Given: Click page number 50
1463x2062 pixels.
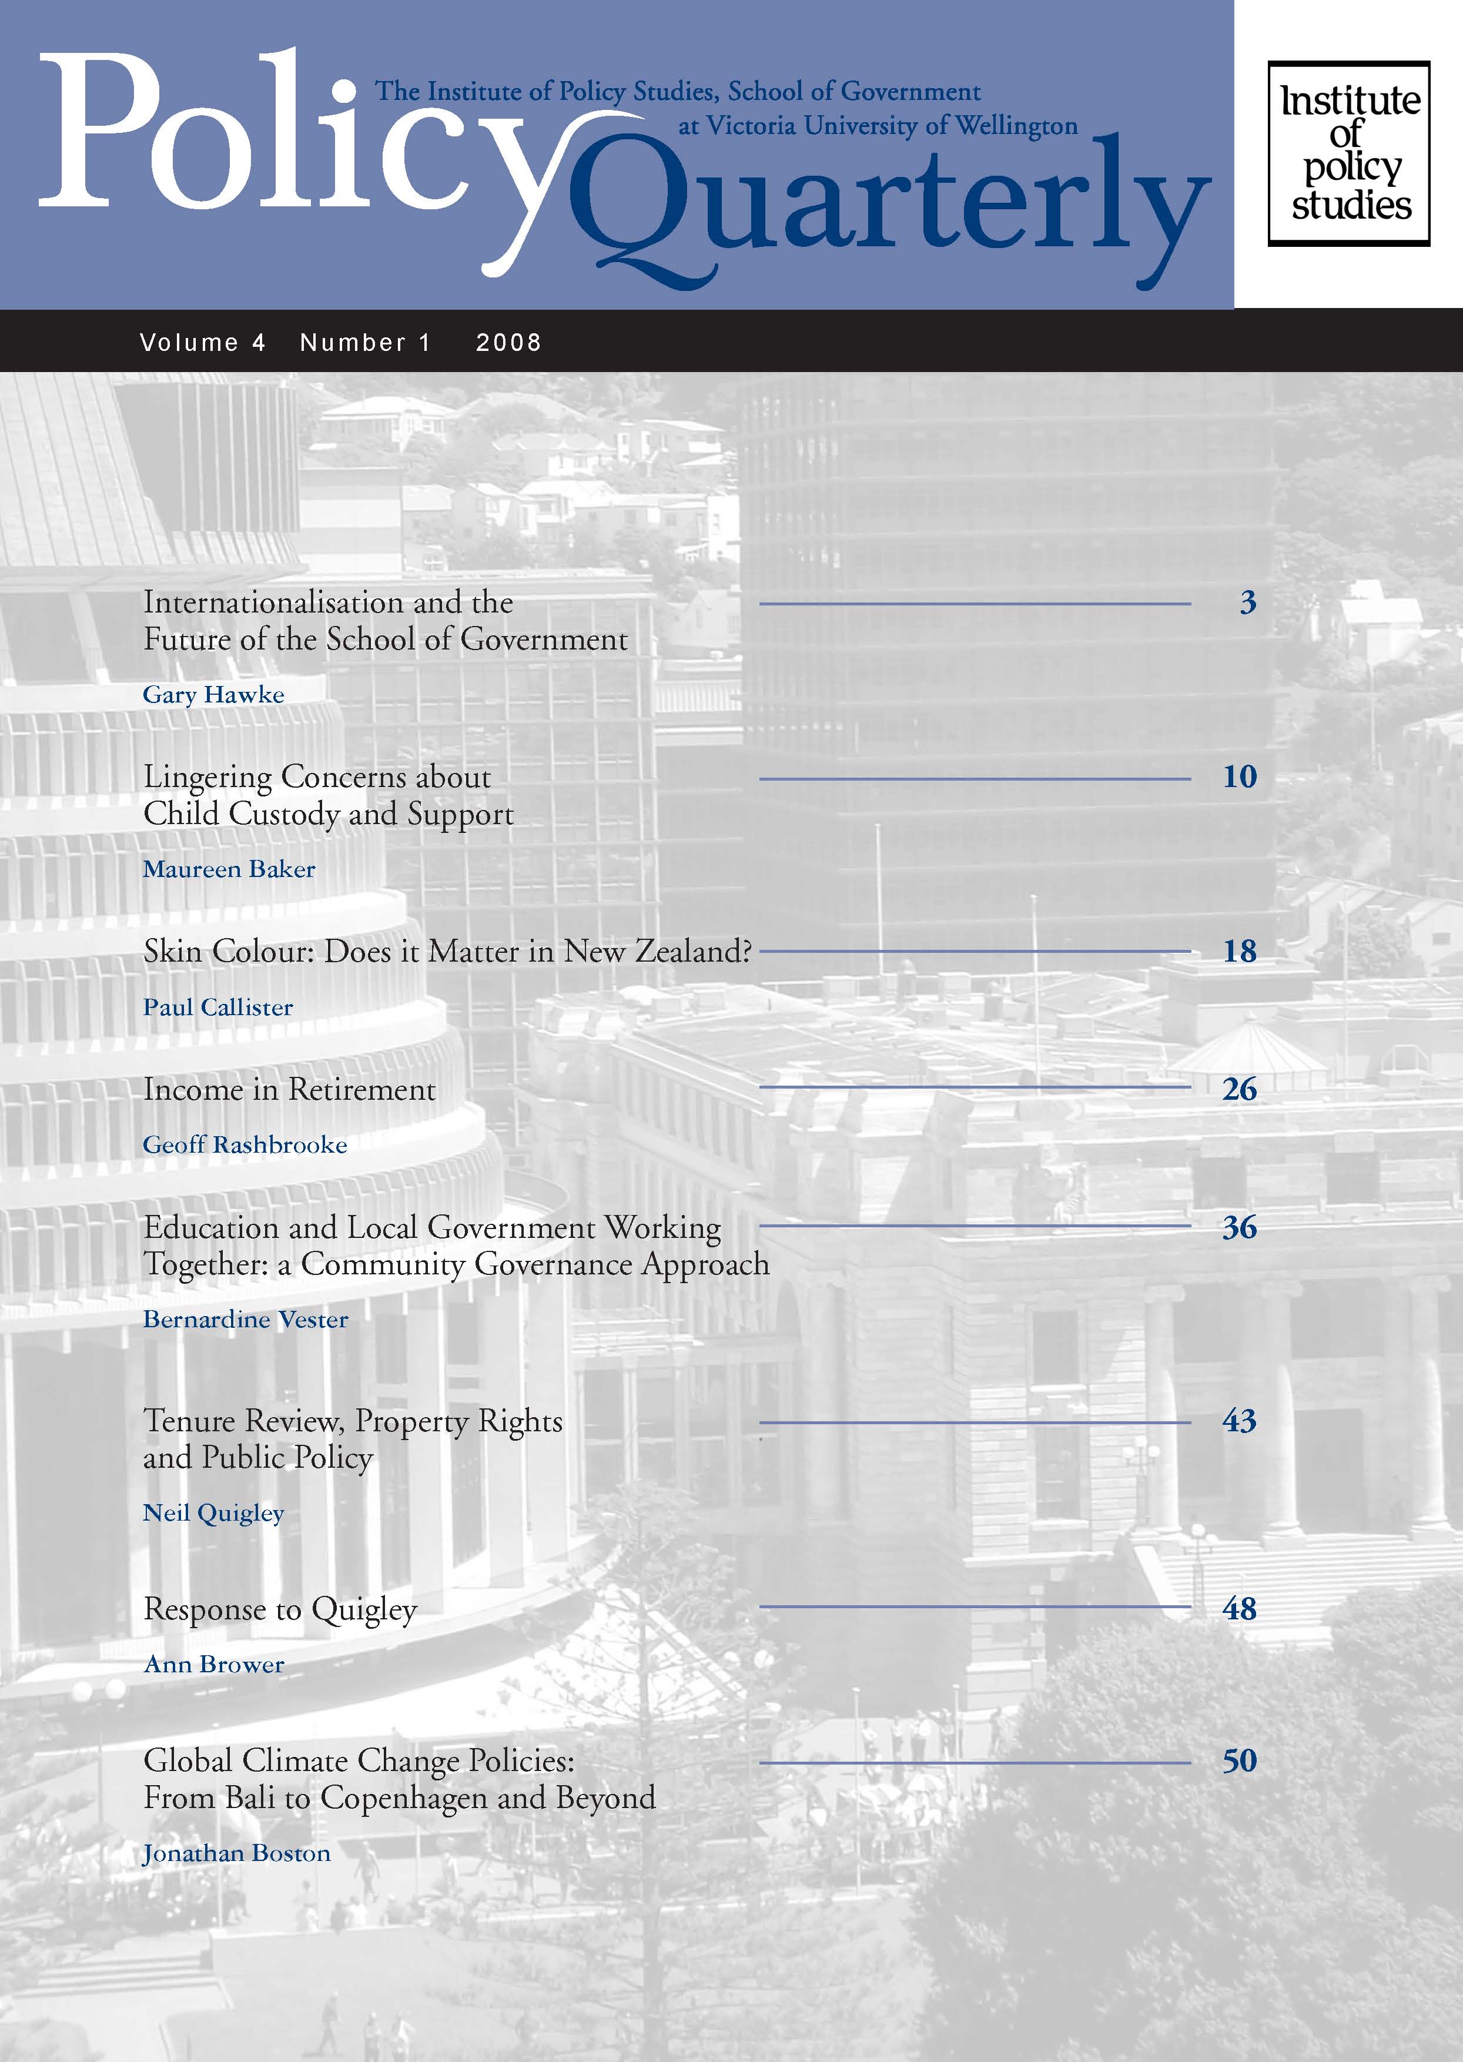Looking at the screenshot, I should click(1240, 1761).
